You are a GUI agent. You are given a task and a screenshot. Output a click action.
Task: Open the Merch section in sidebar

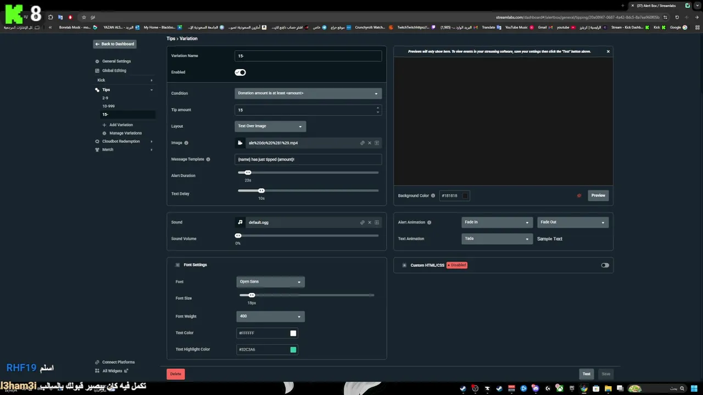108,150
